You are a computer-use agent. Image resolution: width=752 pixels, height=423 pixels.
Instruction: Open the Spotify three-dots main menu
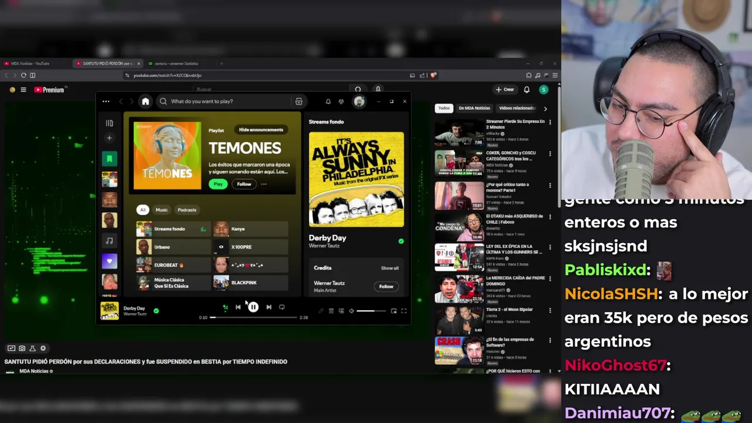click(106, 101)
